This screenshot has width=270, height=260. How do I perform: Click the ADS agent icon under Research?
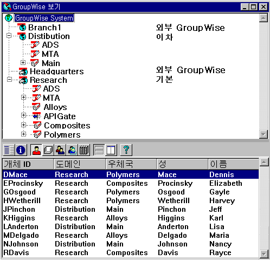(x=36, y=89)
